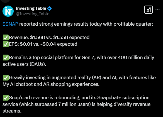Click the checkmark emoji before Heavily investing

[x=6, y=78]
